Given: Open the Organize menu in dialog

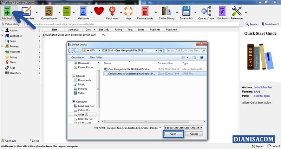Looking at the screenshot, I should 77,57.
